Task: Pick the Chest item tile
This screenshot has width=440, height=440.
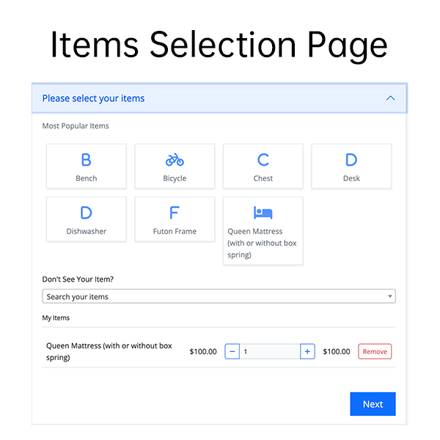Action: coord(263,166)
